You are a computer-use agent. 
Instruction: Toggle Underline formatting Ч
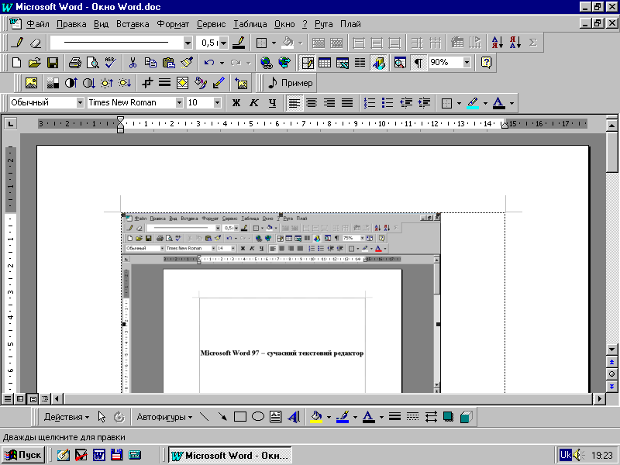click(x=272, y=103)
